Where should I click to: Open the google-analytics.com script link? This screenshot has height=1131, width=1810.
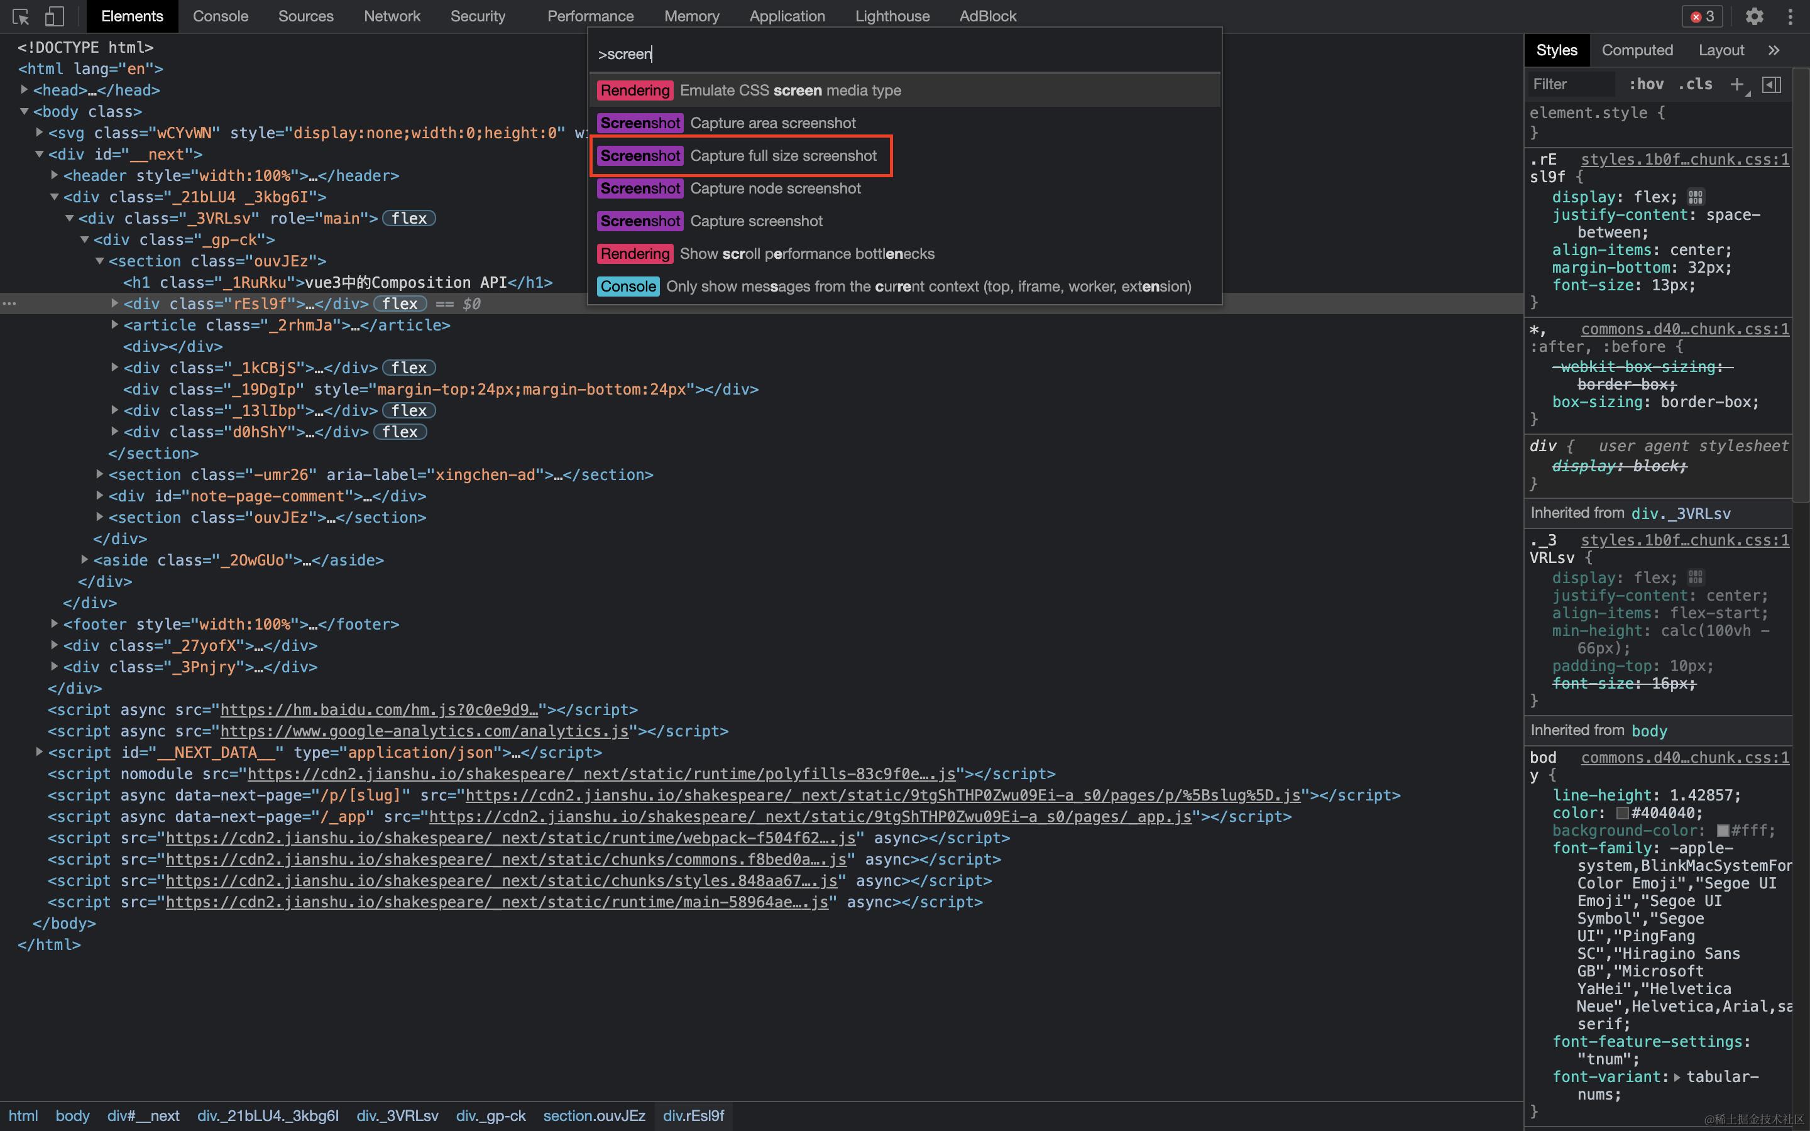[424, 731]
